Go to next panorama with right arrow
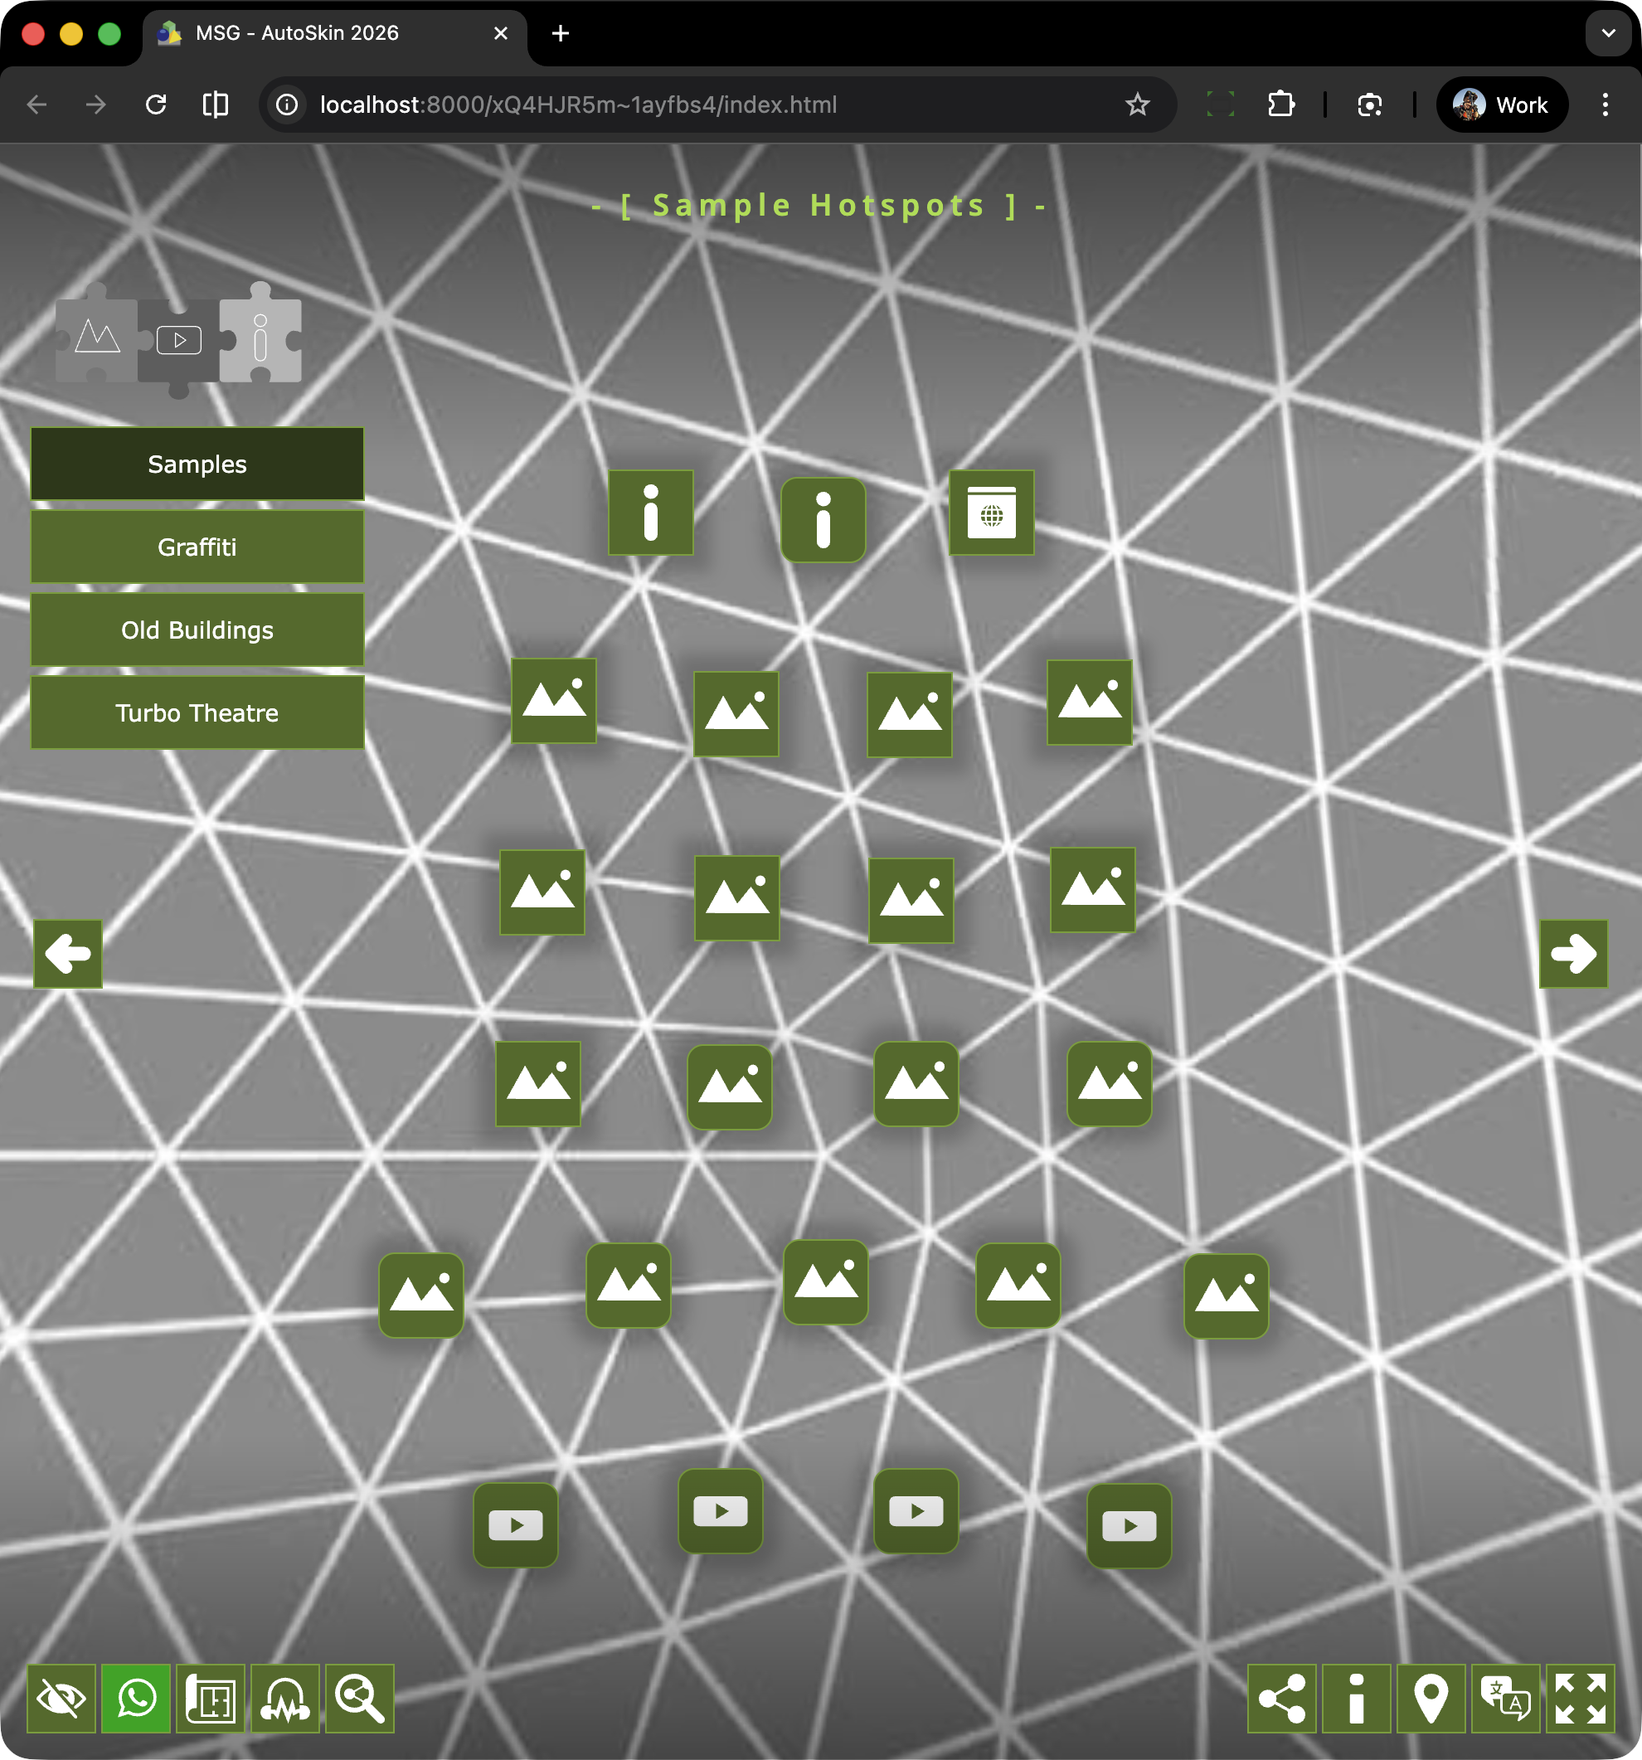This screenshot has width=1642, height=1760. click(1573, 954)
